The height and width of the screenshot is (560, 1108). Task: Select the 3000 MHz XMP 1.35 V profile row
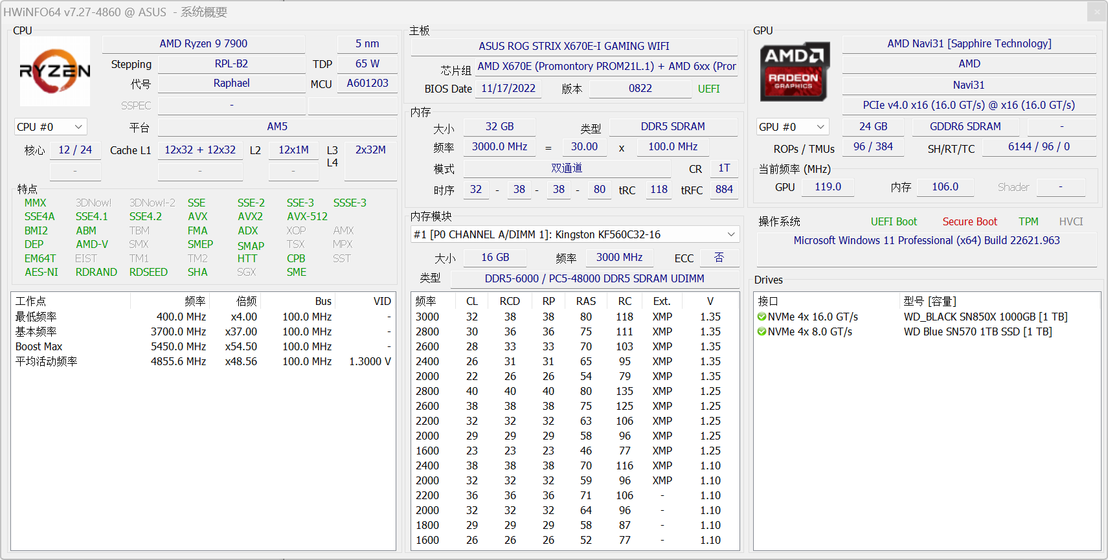tap(575, 317)
